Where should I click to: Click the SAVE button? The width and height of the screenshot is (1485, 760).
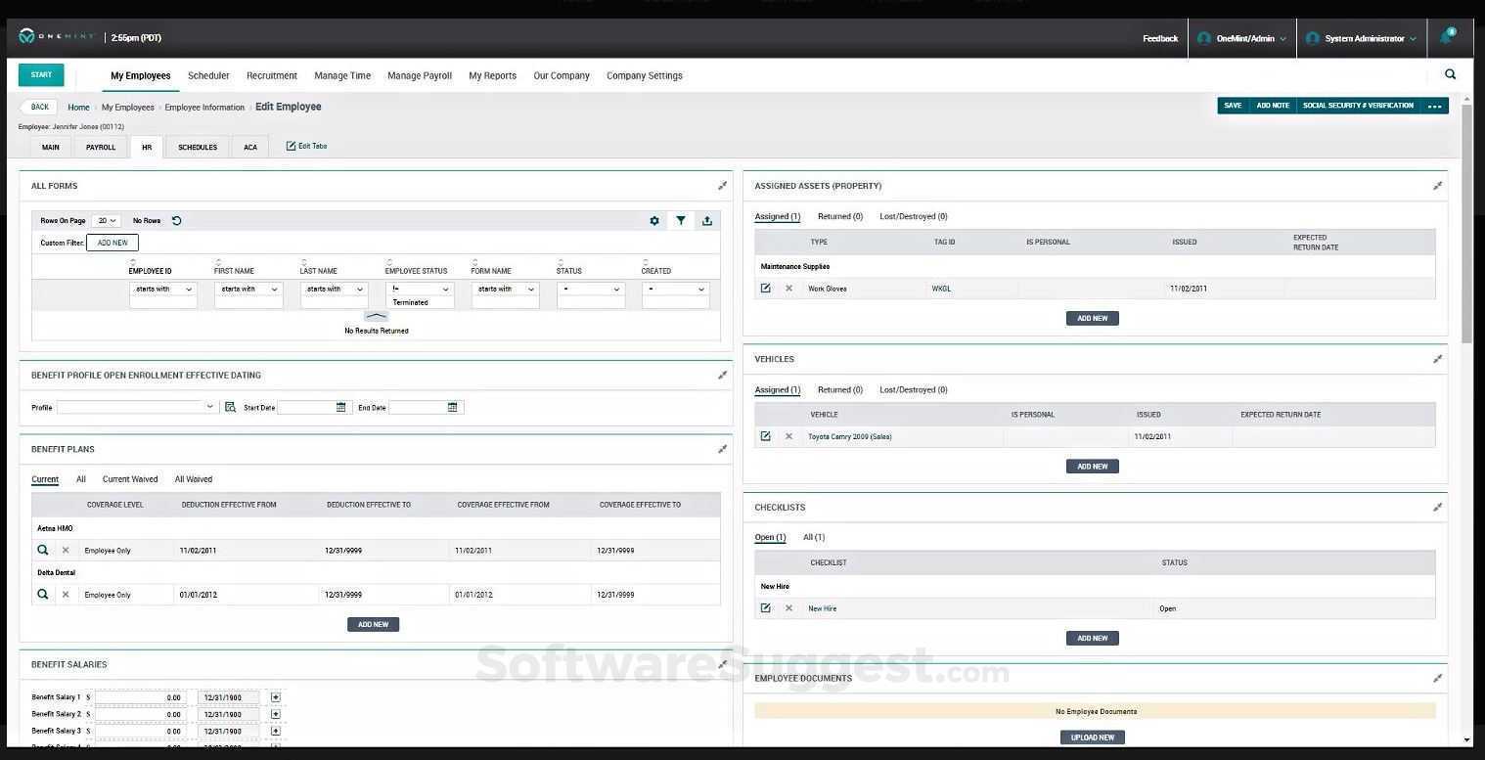coord(1233,106)
